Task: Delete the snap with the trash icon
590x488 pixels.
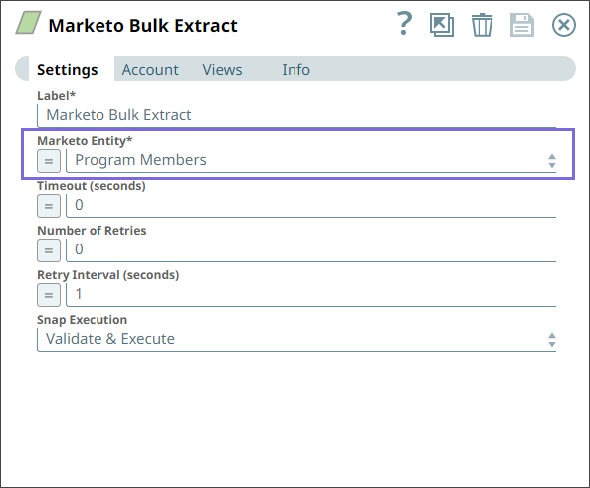Action: [482, 25]
